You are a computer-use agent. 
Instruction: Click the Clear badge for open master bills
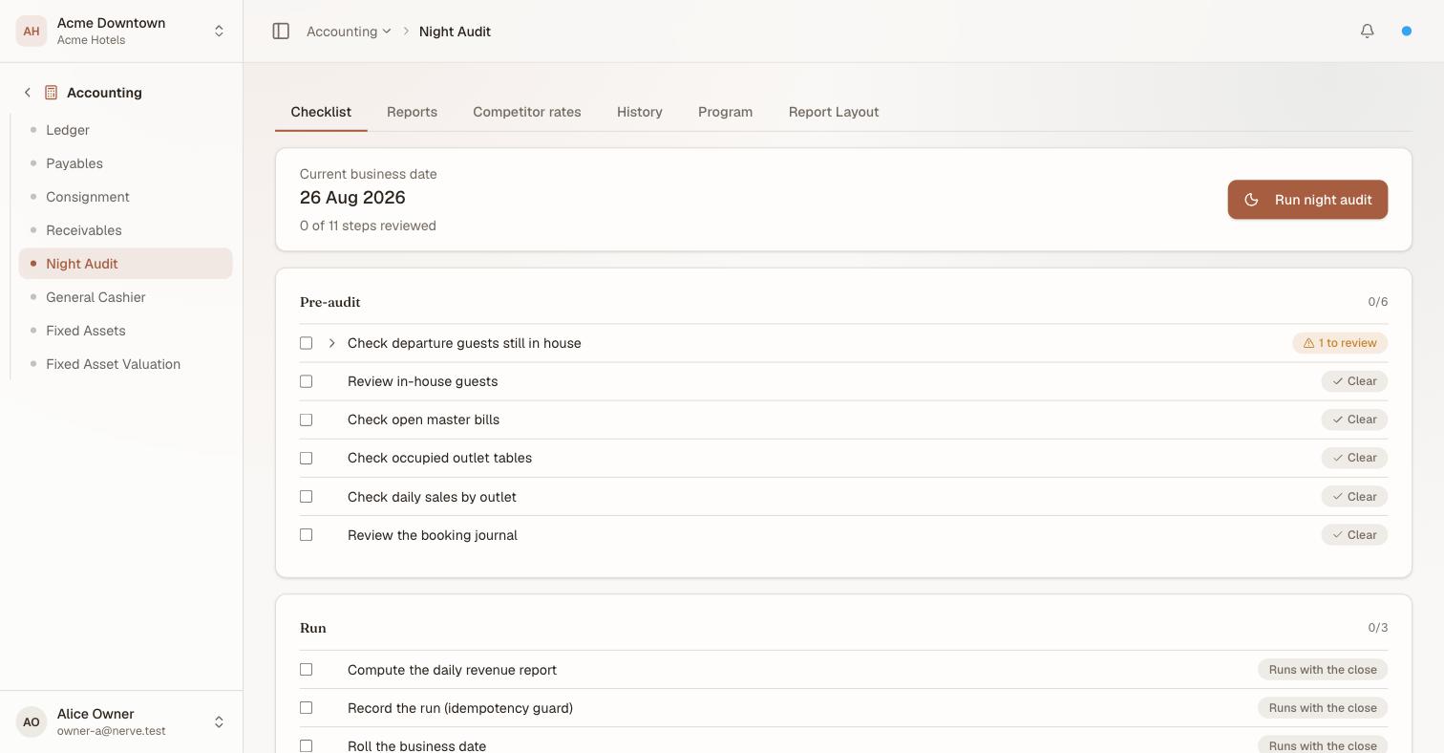click(1354, 420)
